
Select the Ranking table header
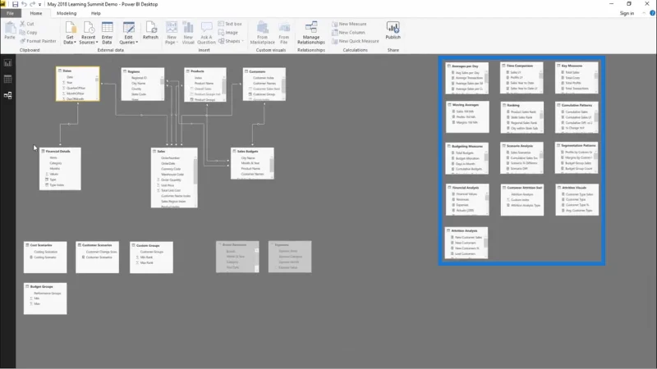pyautogui.click(x=521, y=105)
